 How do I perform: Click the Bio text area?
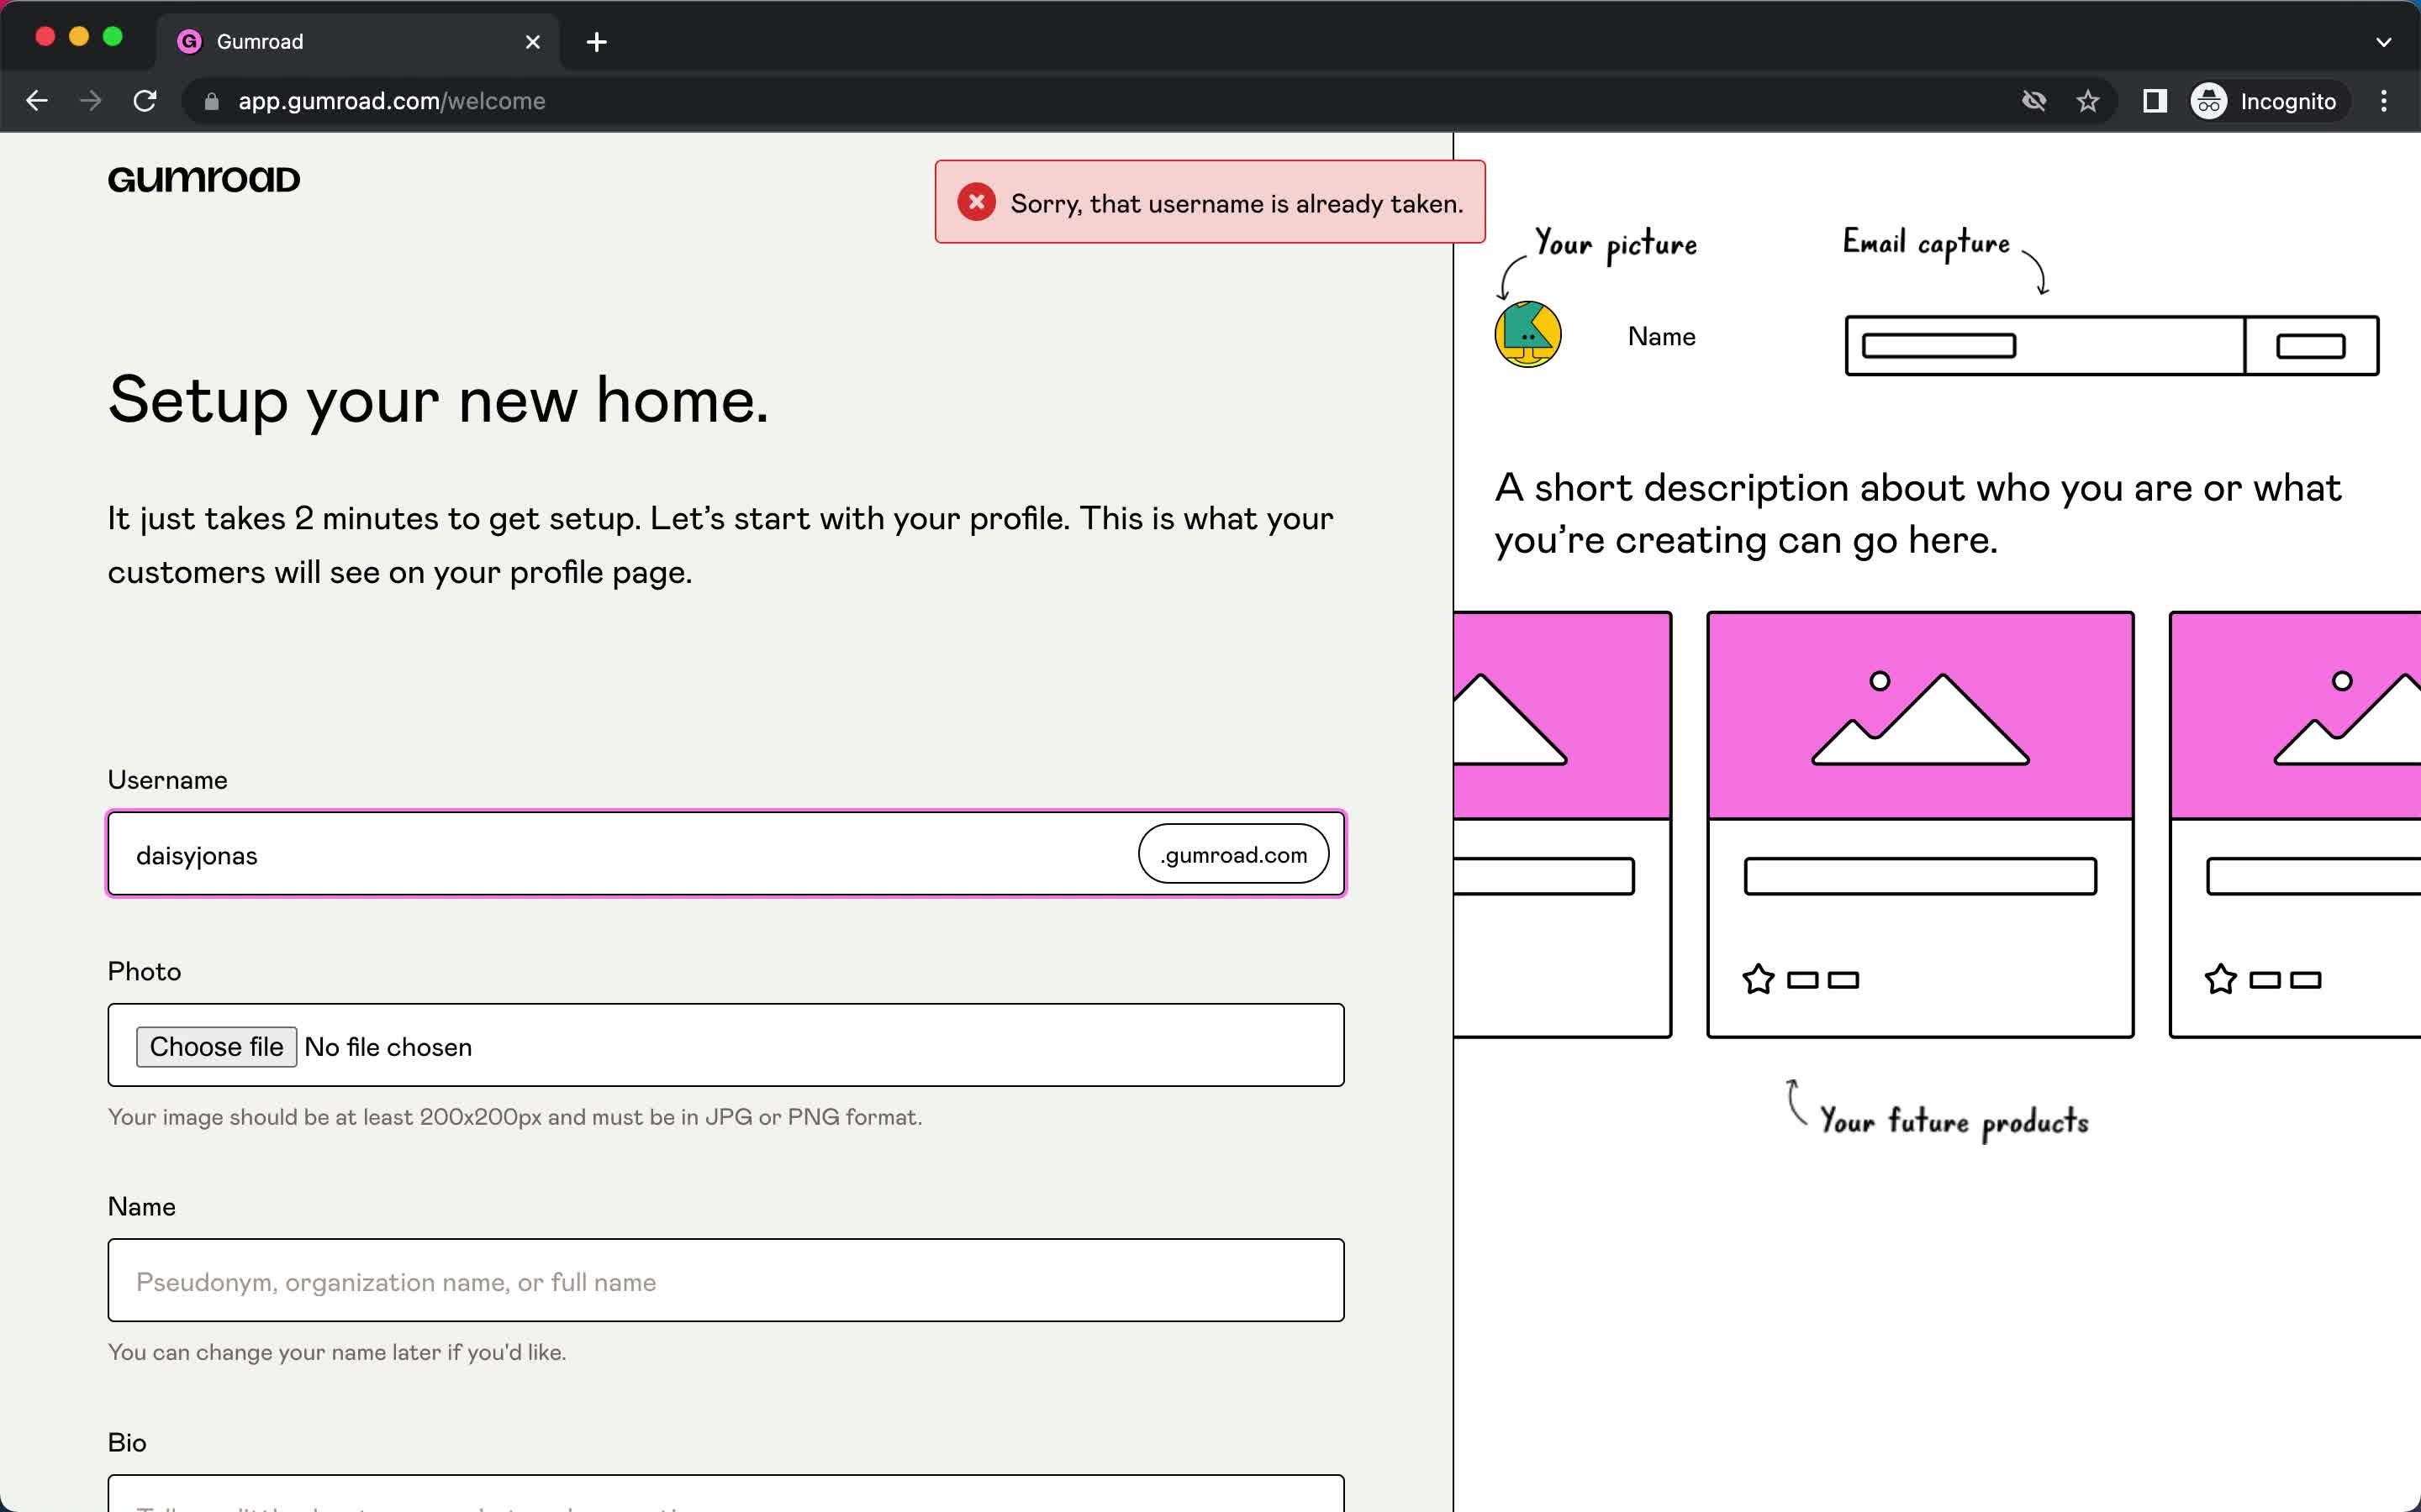click(726, 1494)
